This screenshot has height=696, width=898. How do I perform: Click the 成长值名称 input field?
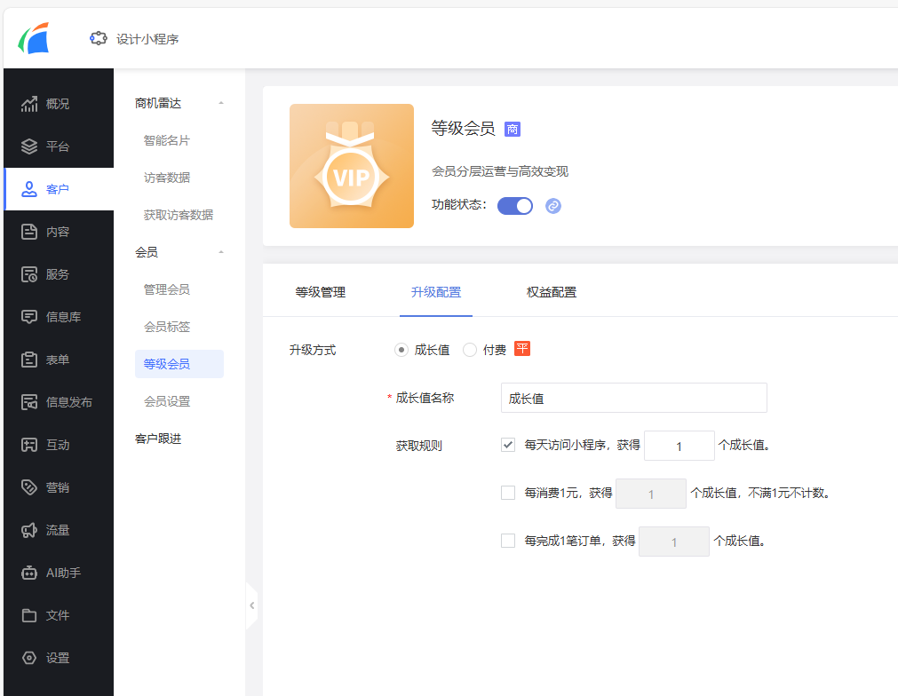click(x=633, y=397)
